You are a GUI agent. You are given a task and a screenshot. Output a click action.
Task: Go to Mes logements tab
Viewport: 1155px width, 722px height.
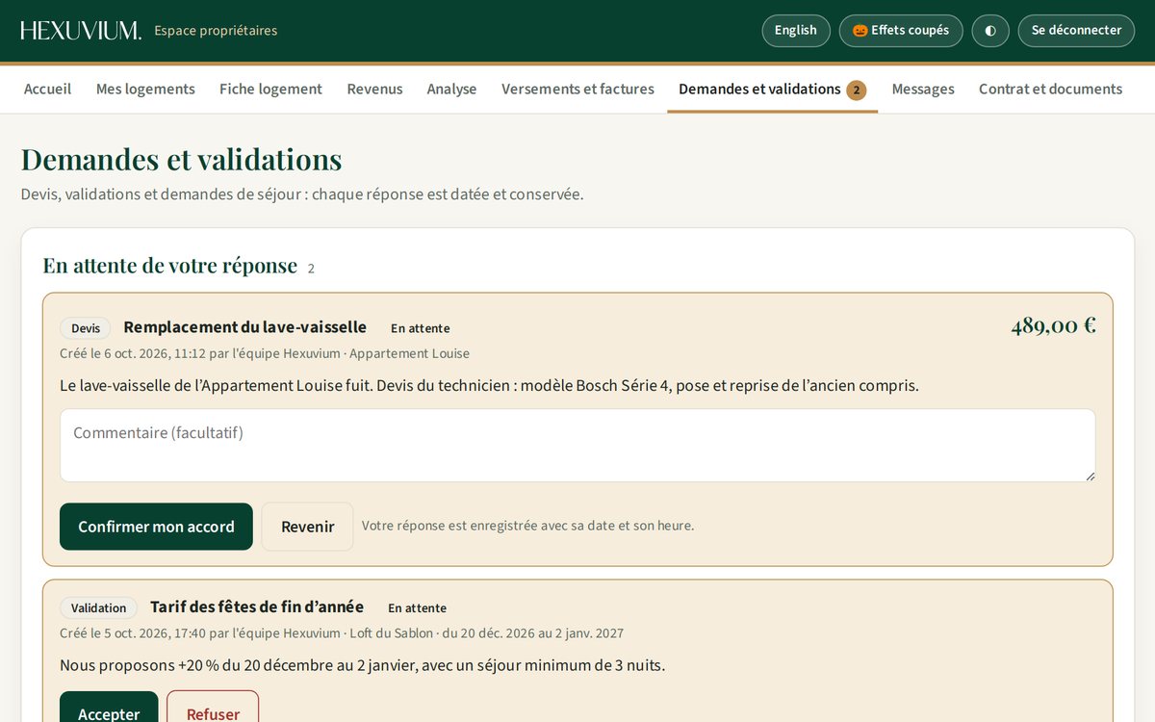pyautogui.click(x=145, y=89)
